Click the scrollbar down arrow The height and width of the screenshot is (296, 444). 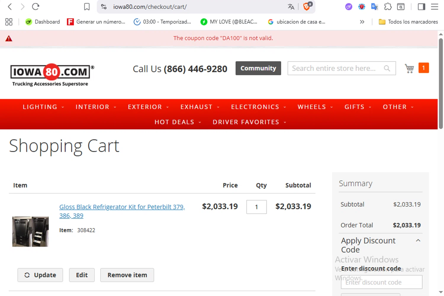[x=441, y=292]
